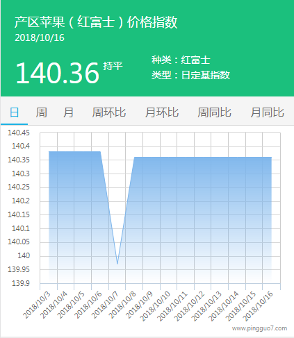Select the 日 daily tab
This screenshot has width=294, height=338.
pyautogui.click(x=14, y=112)
